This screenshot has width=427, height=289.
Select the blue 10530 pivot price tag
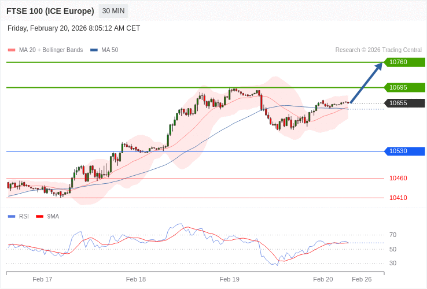point(404,151)
